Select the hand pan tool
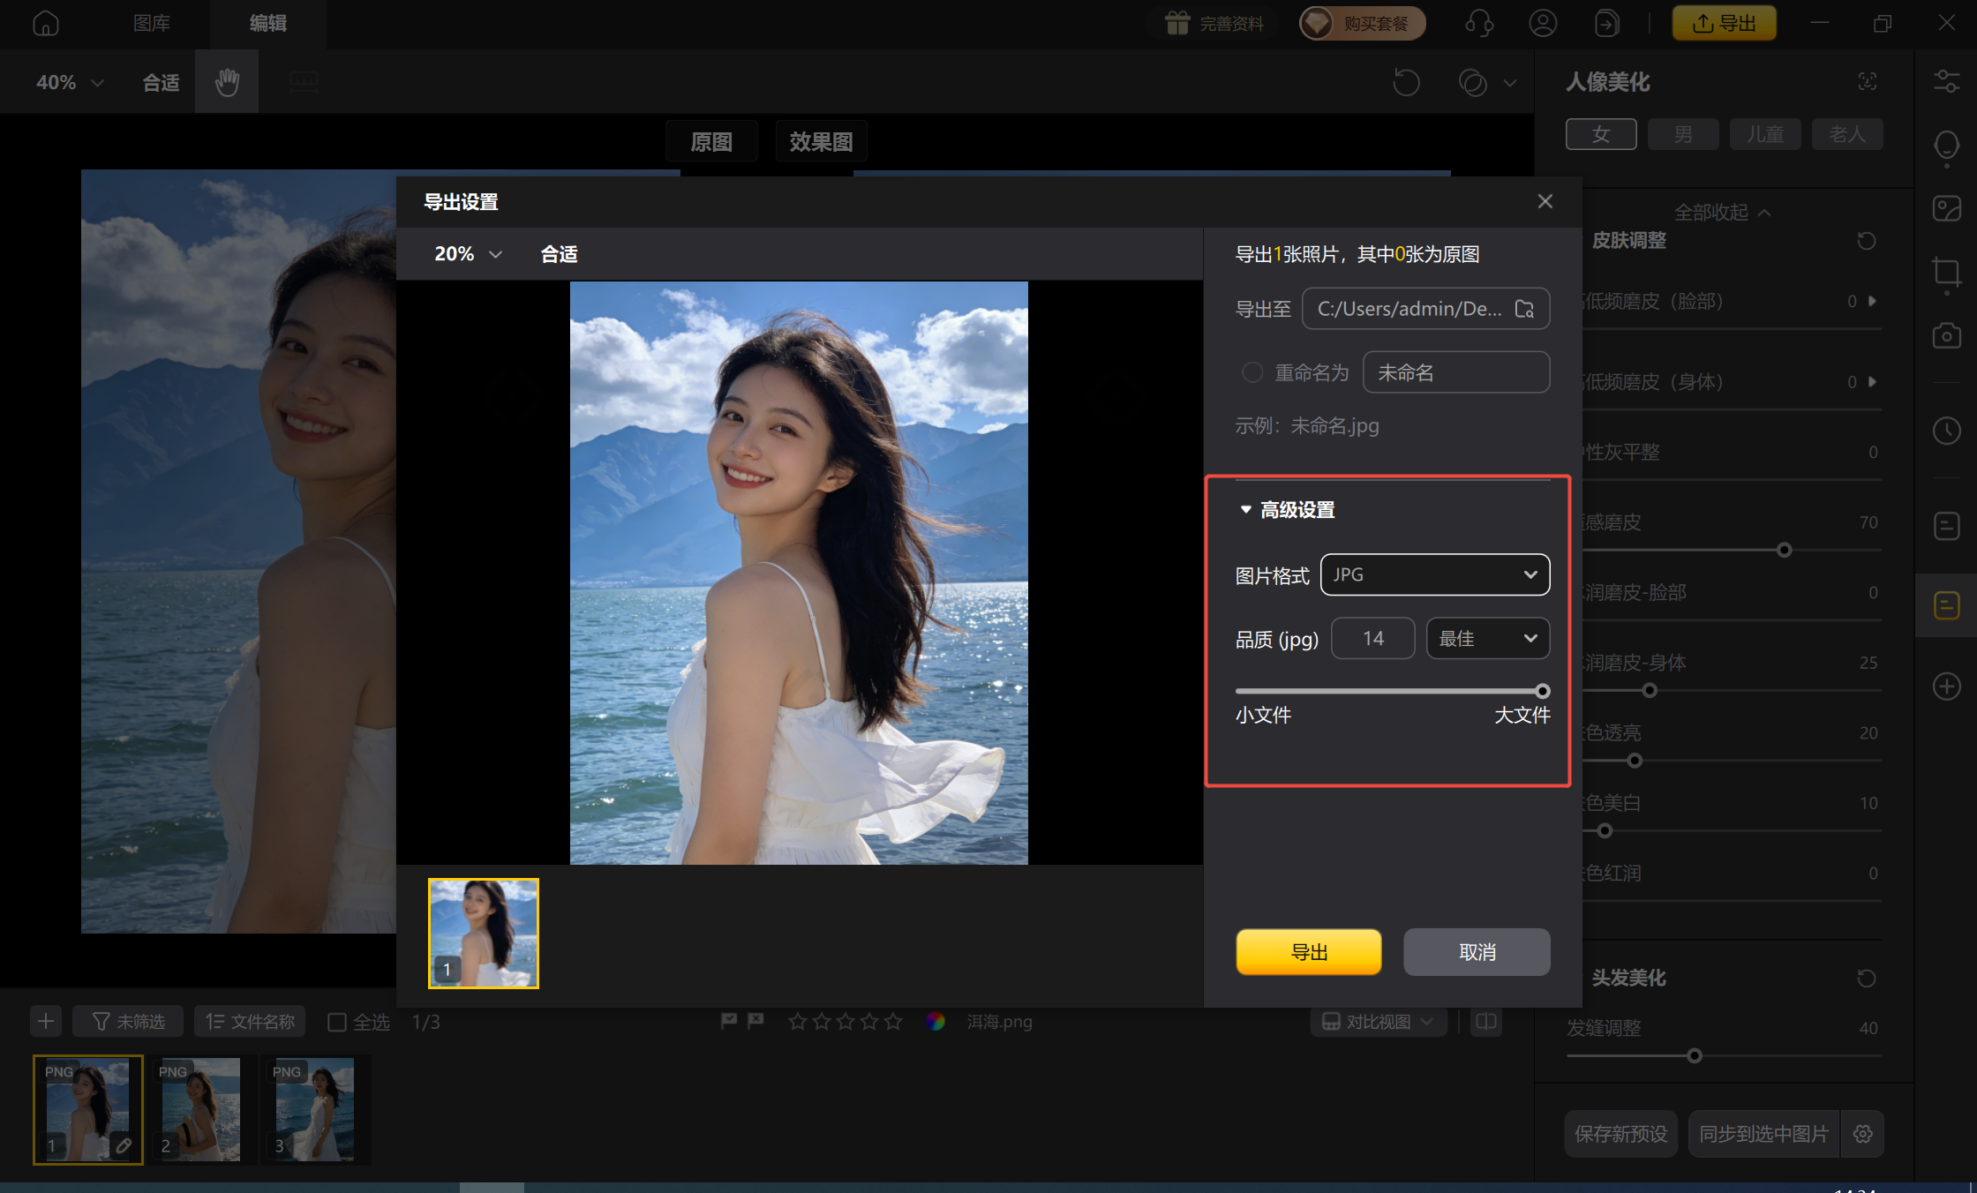This screenshot has width=1977, height=1193. (227, 82)
